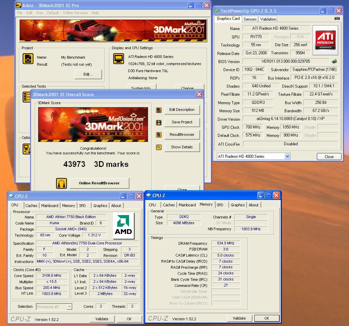Open SPD tab in right CPU-Z window
The height and width of the screenshot is (326, 349).
(220, 205)
